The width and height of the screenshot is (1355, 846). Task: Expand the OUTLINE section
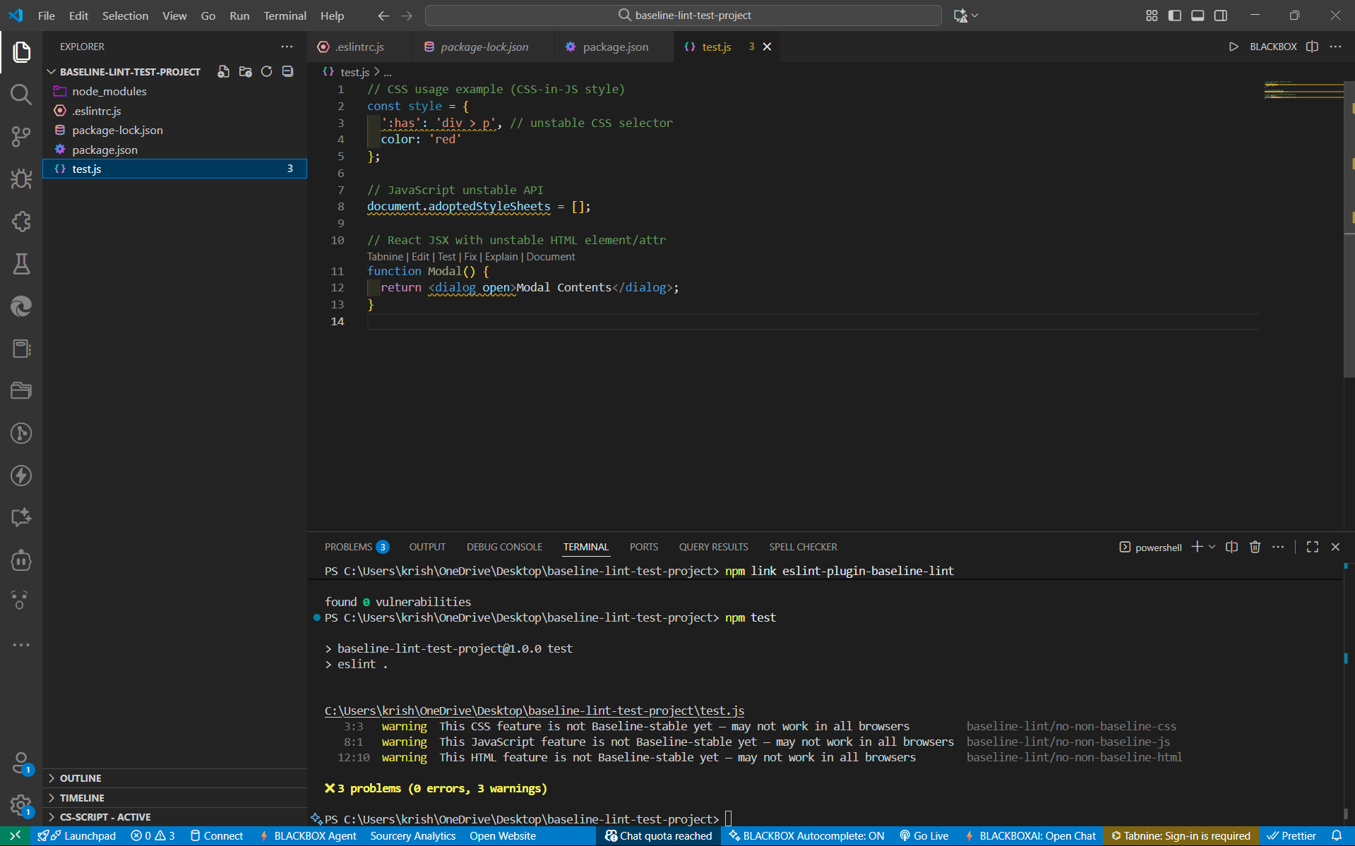coord(80,778)
